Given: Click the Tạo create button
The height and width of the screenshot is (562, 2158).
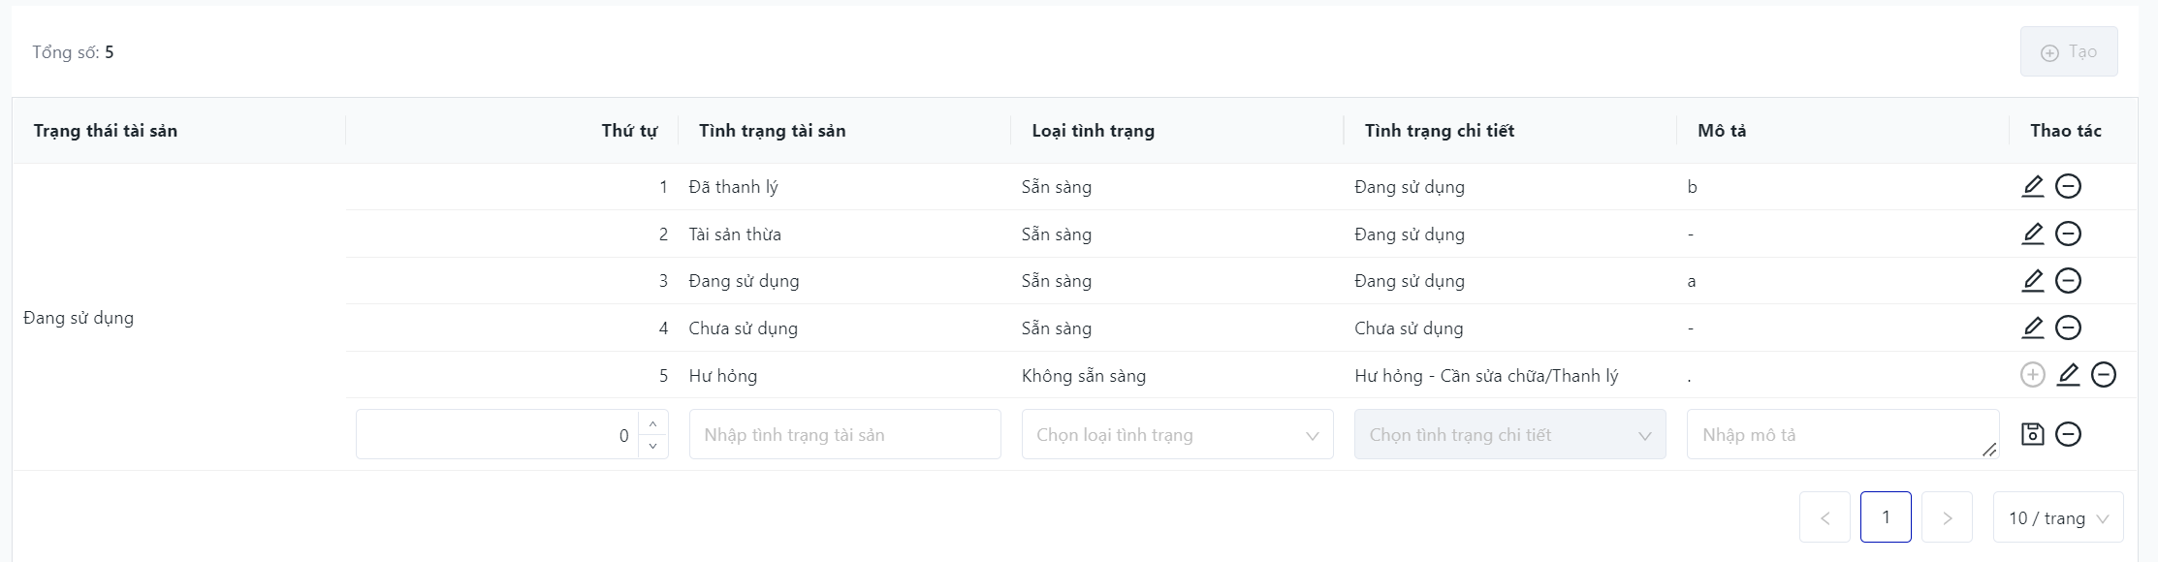Looking at the screenshot, I should pyautogui.click(x=2069, y=52).
